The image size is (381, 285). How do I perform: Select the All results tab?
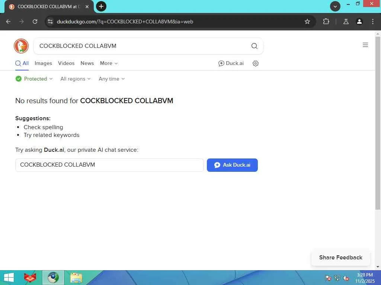pos(22,63)
